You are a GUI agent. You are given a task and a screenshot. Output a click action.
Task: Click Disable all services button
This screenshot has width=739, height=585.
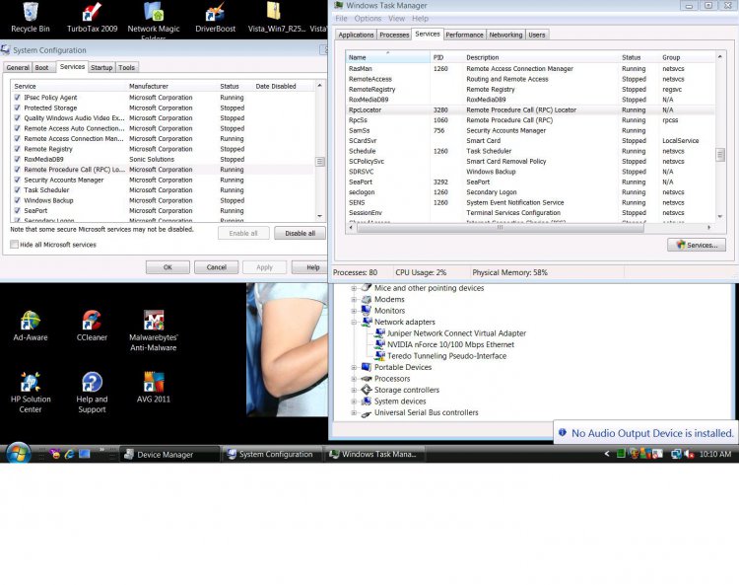(300, 233)
